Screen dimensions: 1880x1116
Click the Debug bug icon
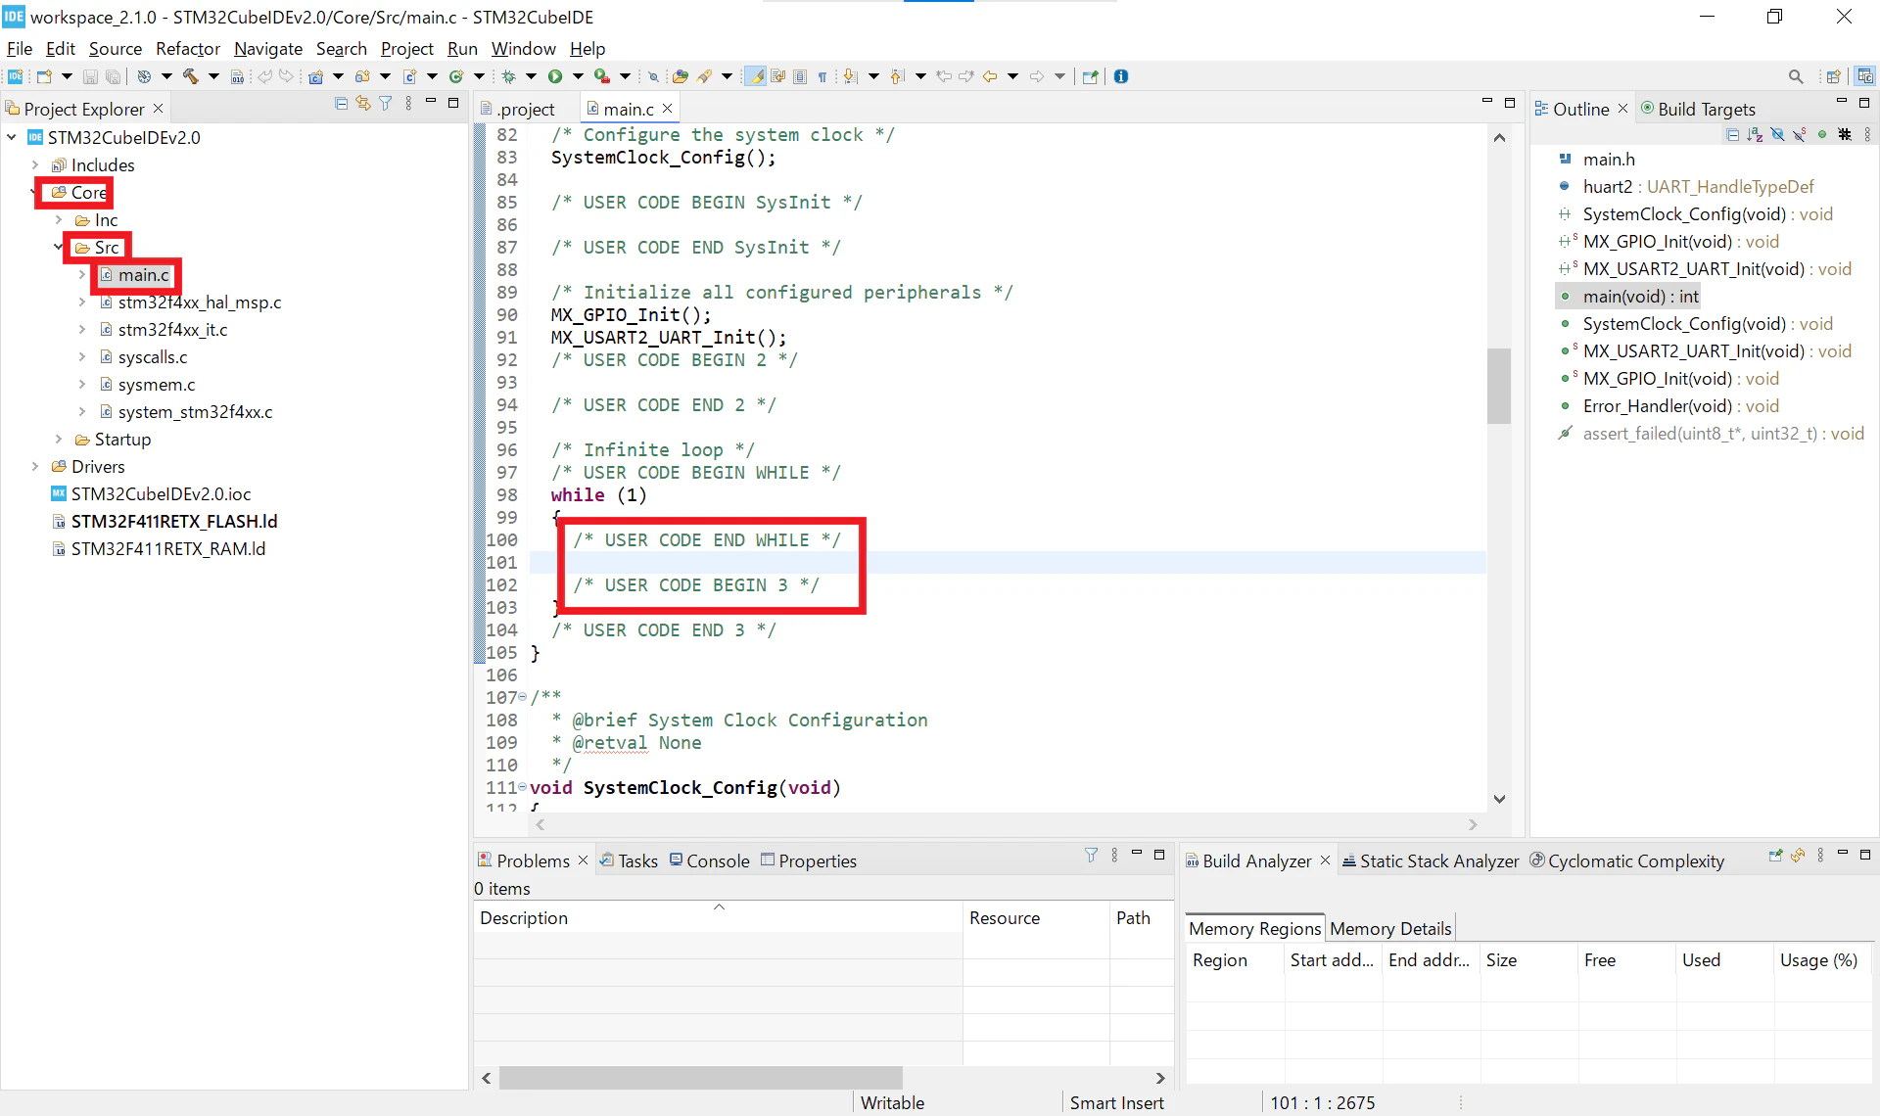(508, 76)
